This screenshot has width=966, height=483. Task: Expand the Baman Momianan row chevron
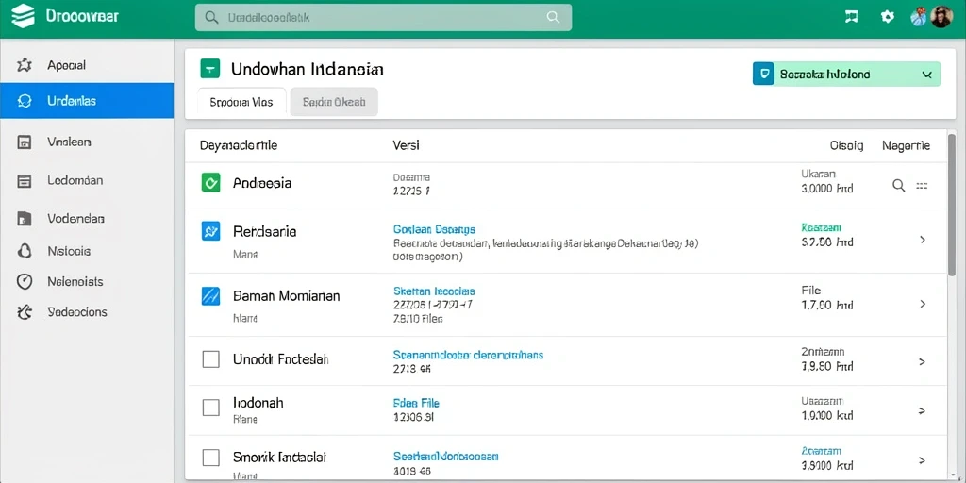[x=923, y=304]
